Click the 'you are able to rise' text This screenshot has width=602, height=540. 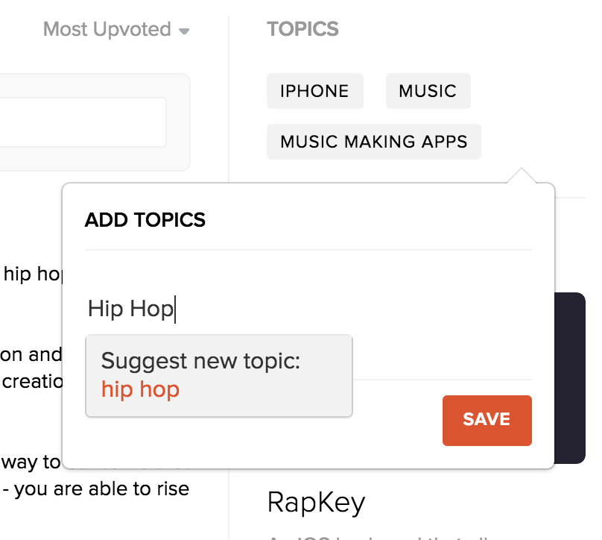pyautogui.click(x=102, y=489)
